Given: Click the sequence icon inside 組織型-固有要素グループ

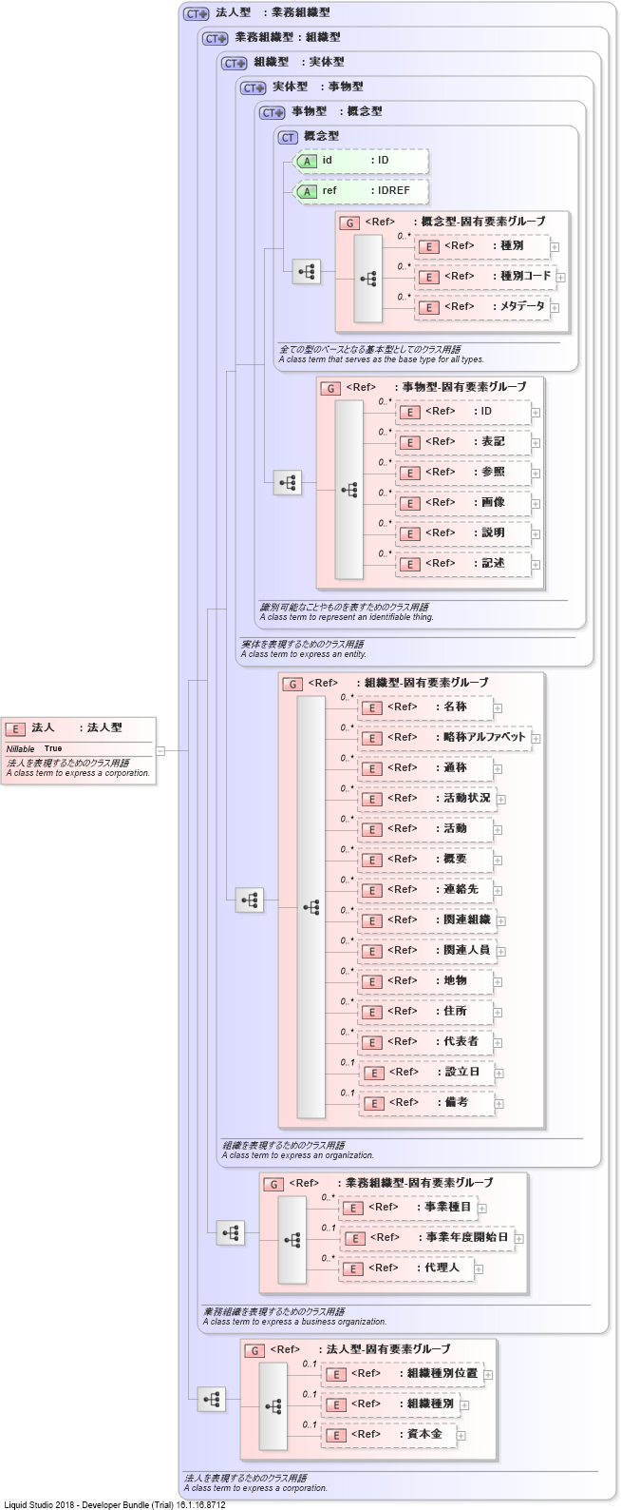Looking at the screenshot, I should pos(311,907).
